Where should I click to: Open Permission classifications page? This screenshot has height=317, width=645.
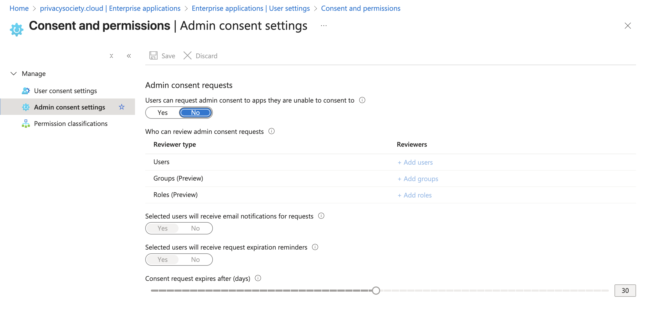[71, 124]
